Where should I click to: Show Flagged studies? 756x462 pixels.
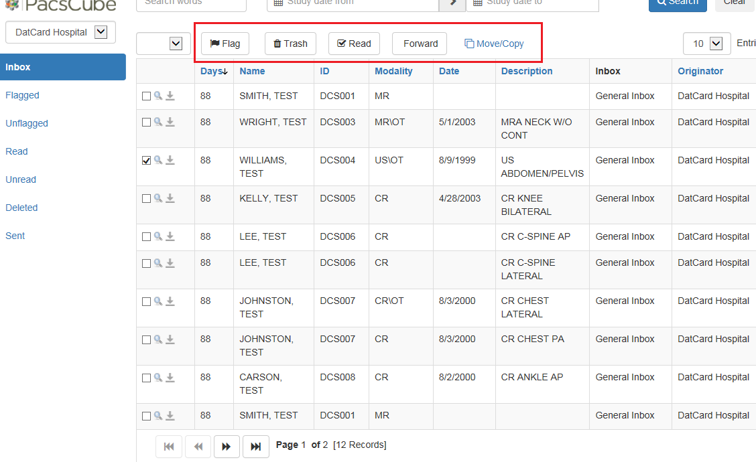click(x=22, y=95)
